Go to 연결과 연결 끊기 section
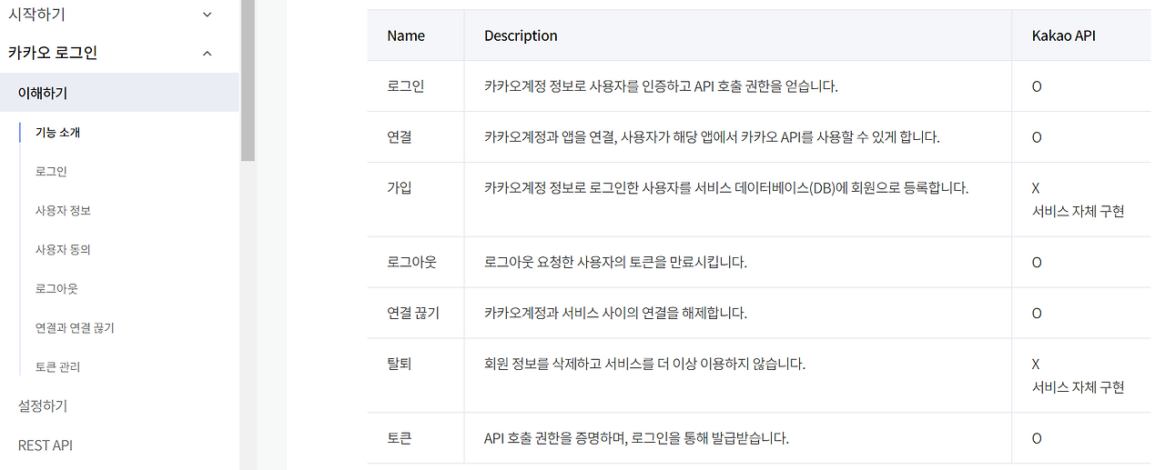Image resolution: width=1165 pixels, height=470 pixels. [x=75, y=328]
